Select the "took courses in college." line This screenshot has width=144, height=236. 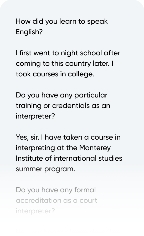click(55, 74)
